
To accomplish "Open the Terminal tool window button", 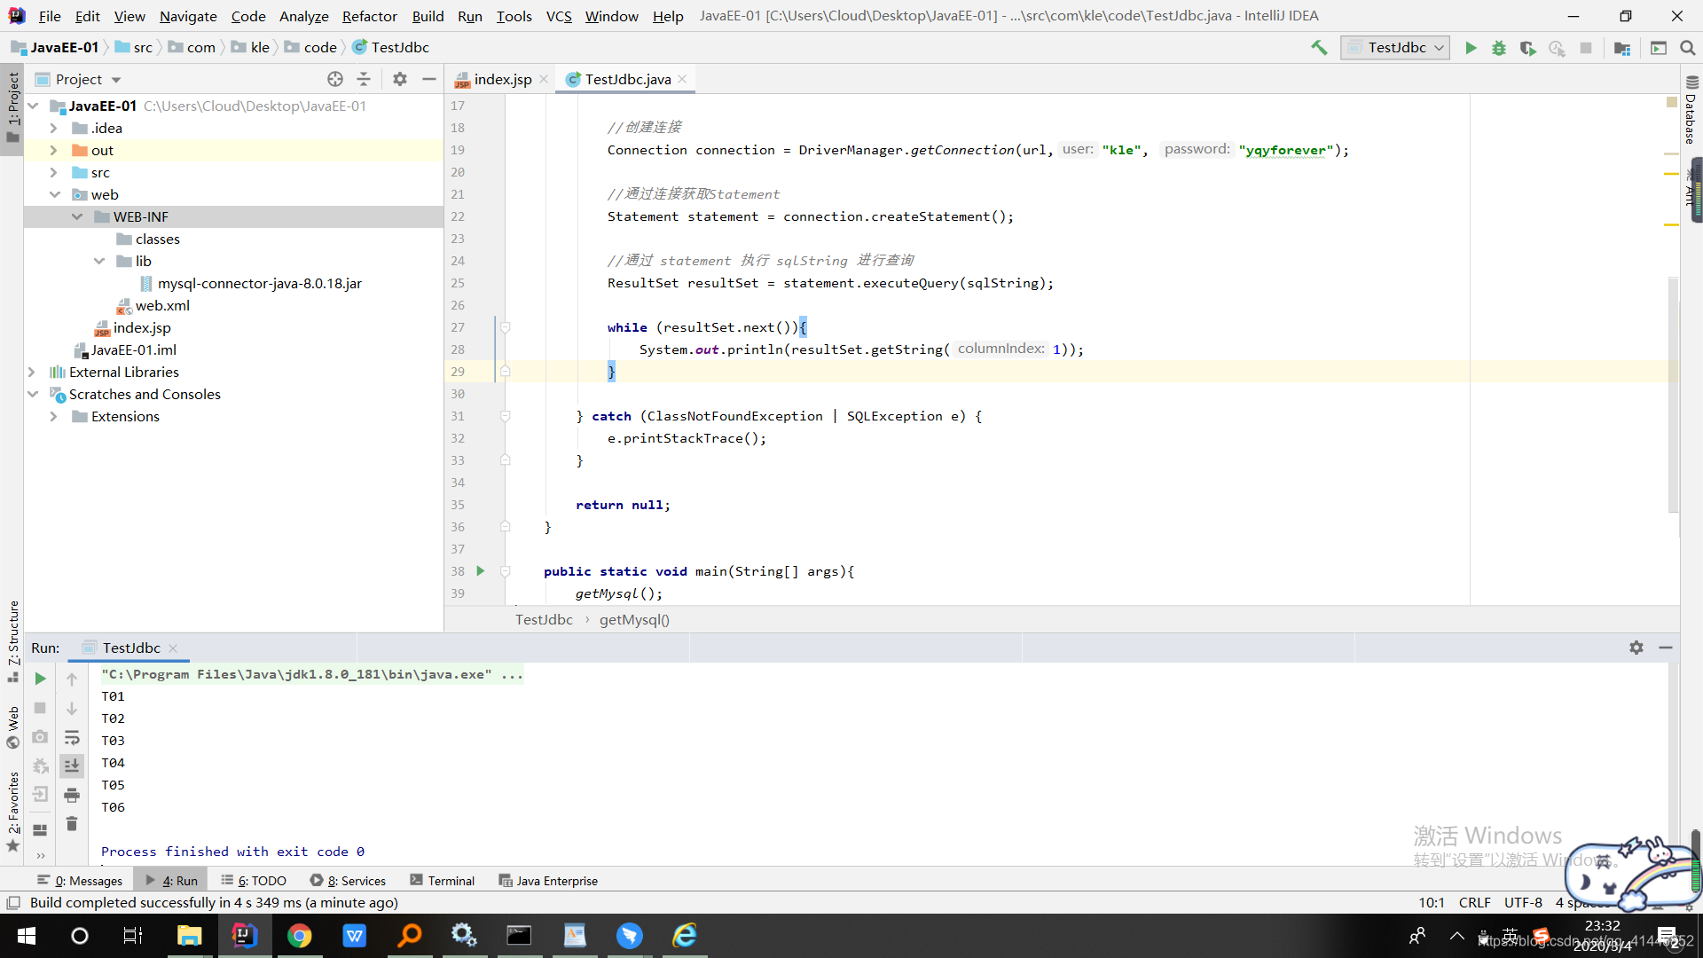I will [x=443, y=881].
